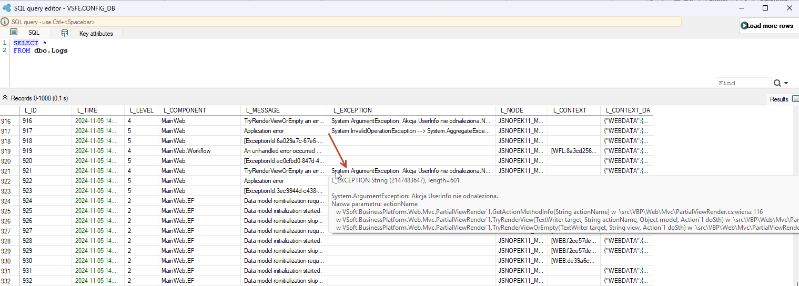The height and width of the screenshot is (286, 799).
Task: Click the app icon in title bar
Action: pyautogui.click(x=7, y=8)
